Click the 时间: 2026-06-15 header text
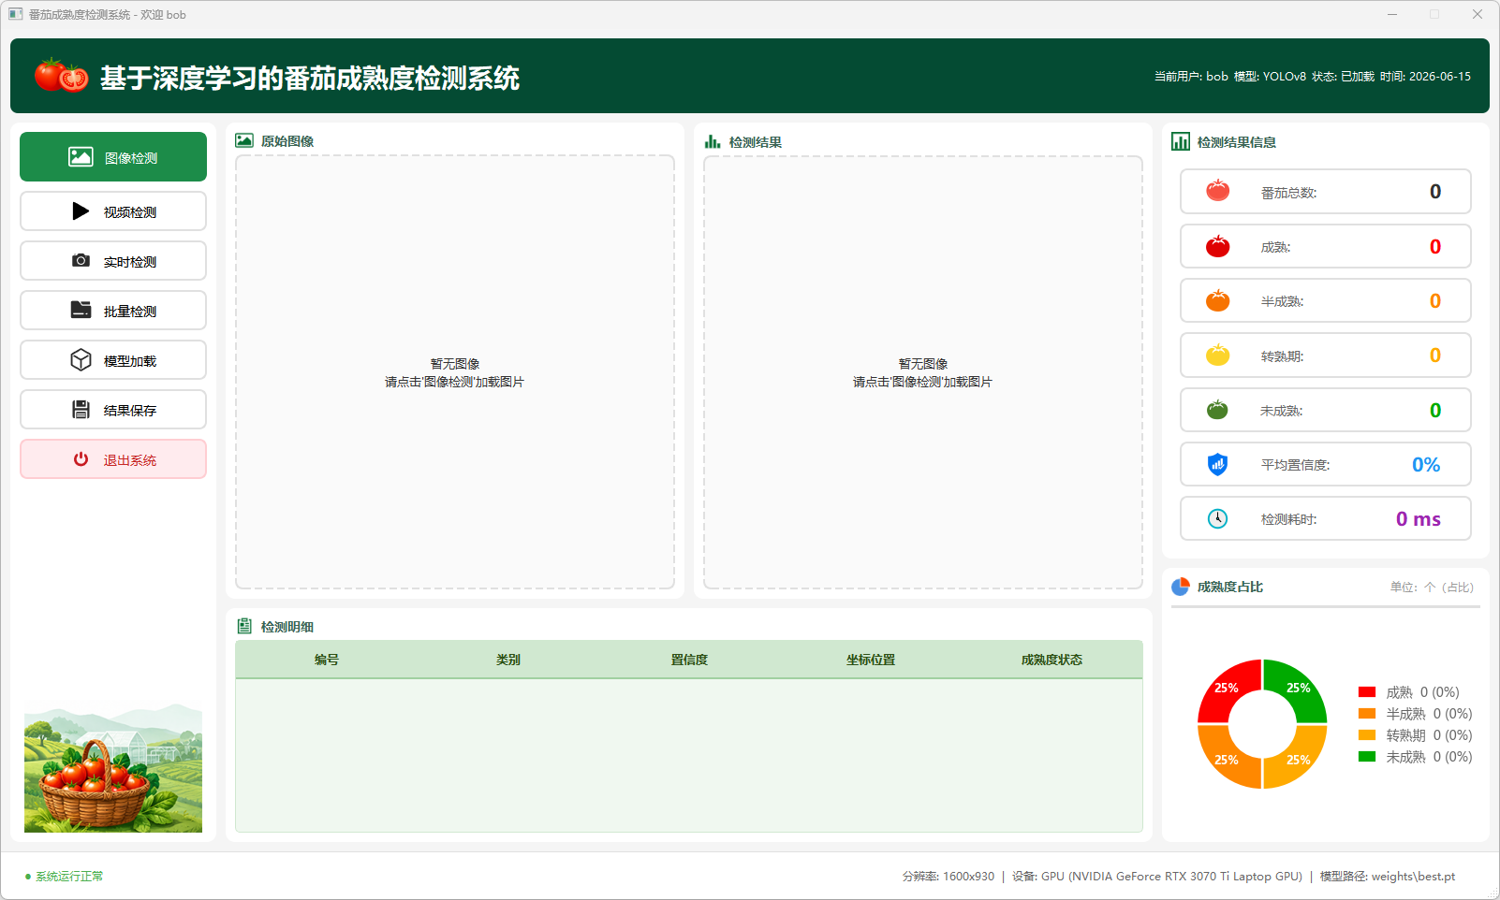The height and width of the screenshot is (900, 1500). (x=1425, y=77)
